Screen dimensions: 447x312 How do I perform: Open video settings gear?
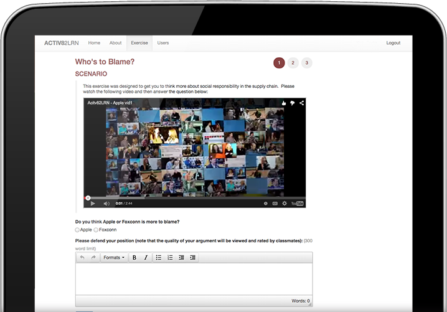pos(285,203)
